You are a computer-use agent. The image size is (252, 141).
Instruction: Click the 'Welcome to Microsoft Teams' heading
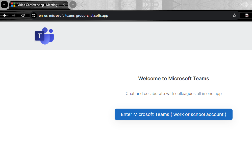coord(173,78)
